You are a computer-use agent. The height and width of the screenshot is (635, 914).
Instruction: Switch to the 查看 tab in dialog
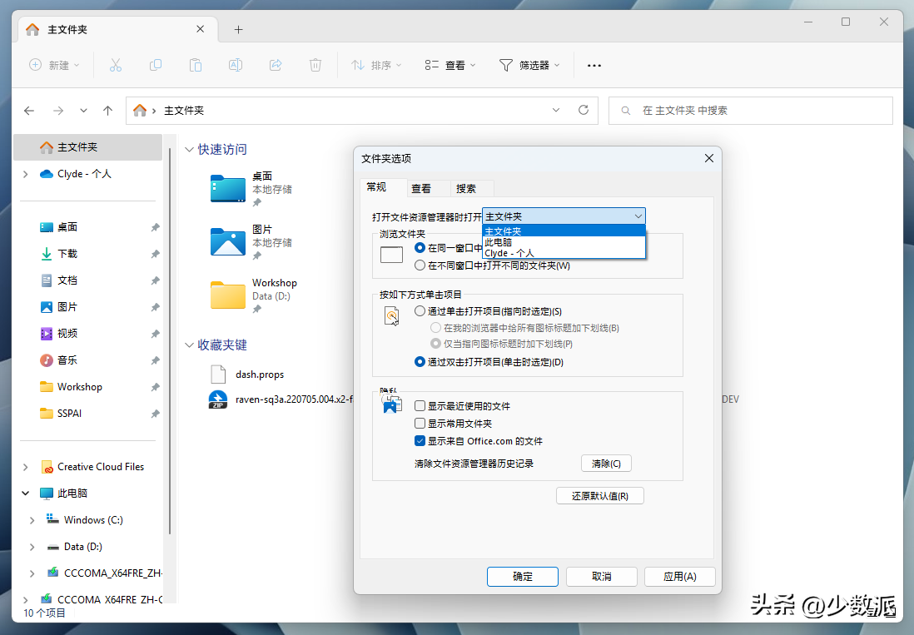pos(421,188)
